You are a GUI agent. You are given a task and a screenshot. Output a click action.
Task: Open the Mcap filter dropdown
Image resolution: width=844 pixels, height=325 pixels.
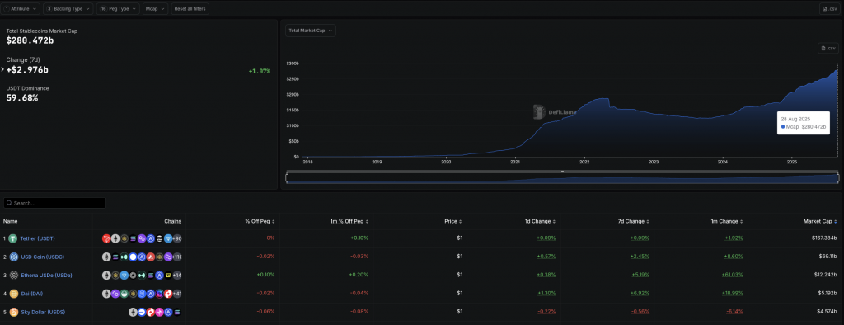[156, 8]
